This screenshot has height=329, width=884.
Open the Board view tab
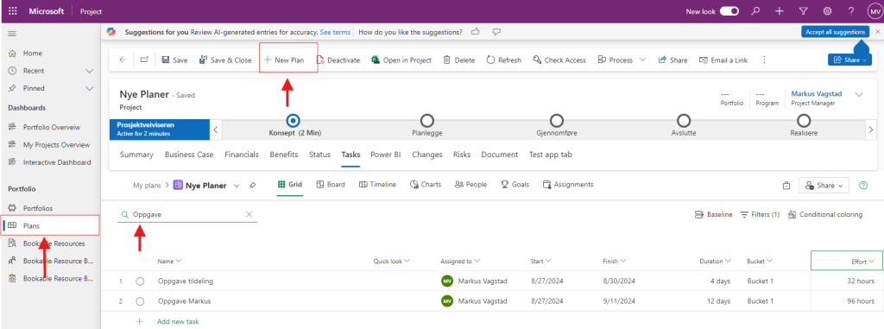(x=331, y=185)
